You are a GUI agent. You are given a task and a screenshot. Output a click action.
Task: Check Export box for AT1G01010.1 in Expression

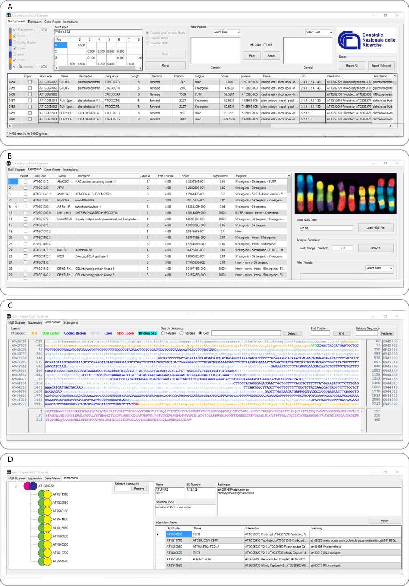click(25, 182)
